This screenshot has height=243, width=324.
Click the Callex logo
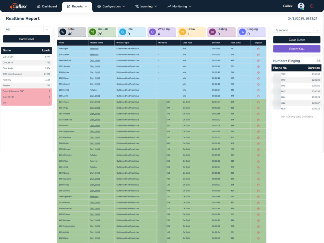(18, 6)
